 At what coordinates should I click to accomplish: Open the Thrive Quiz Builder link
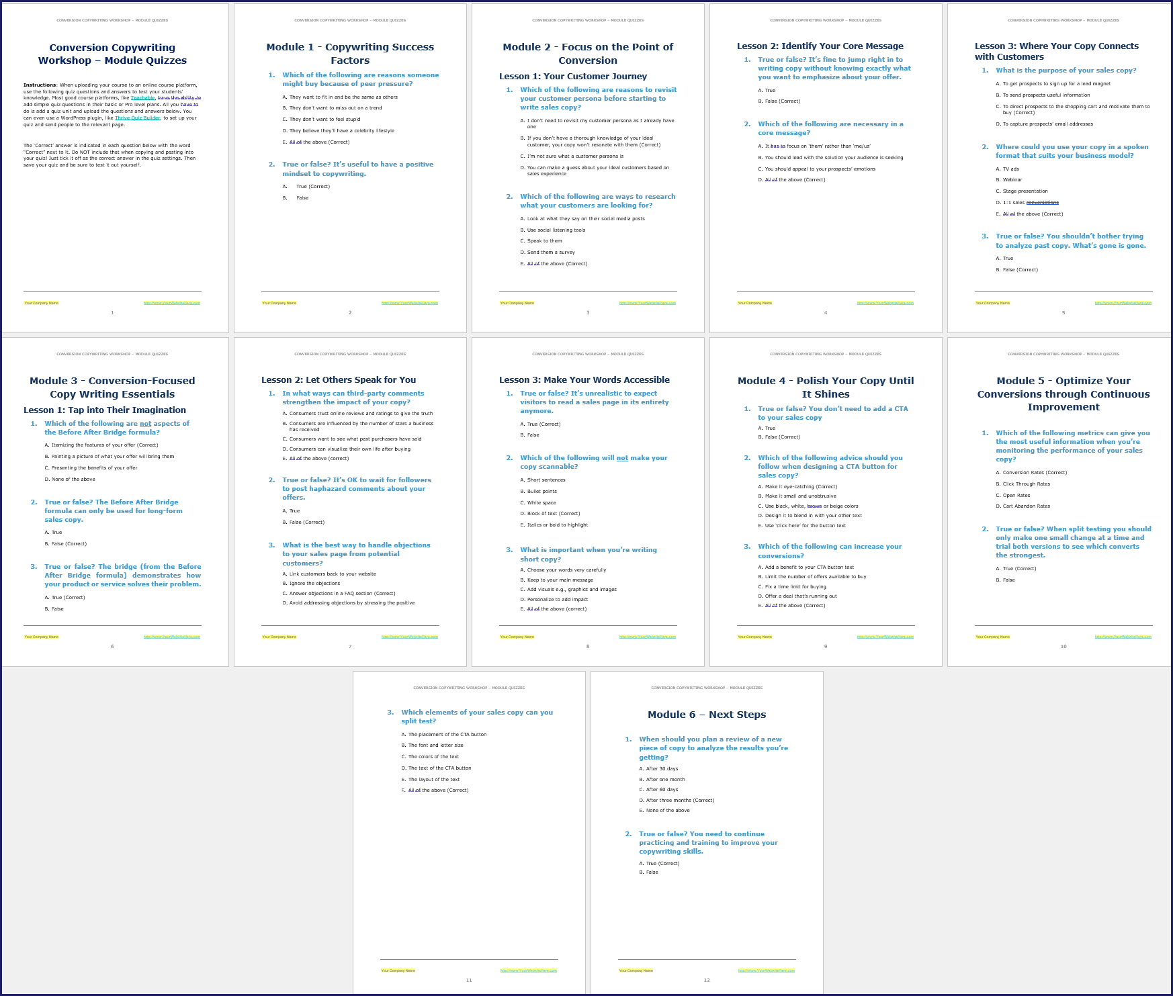[138, 118]
